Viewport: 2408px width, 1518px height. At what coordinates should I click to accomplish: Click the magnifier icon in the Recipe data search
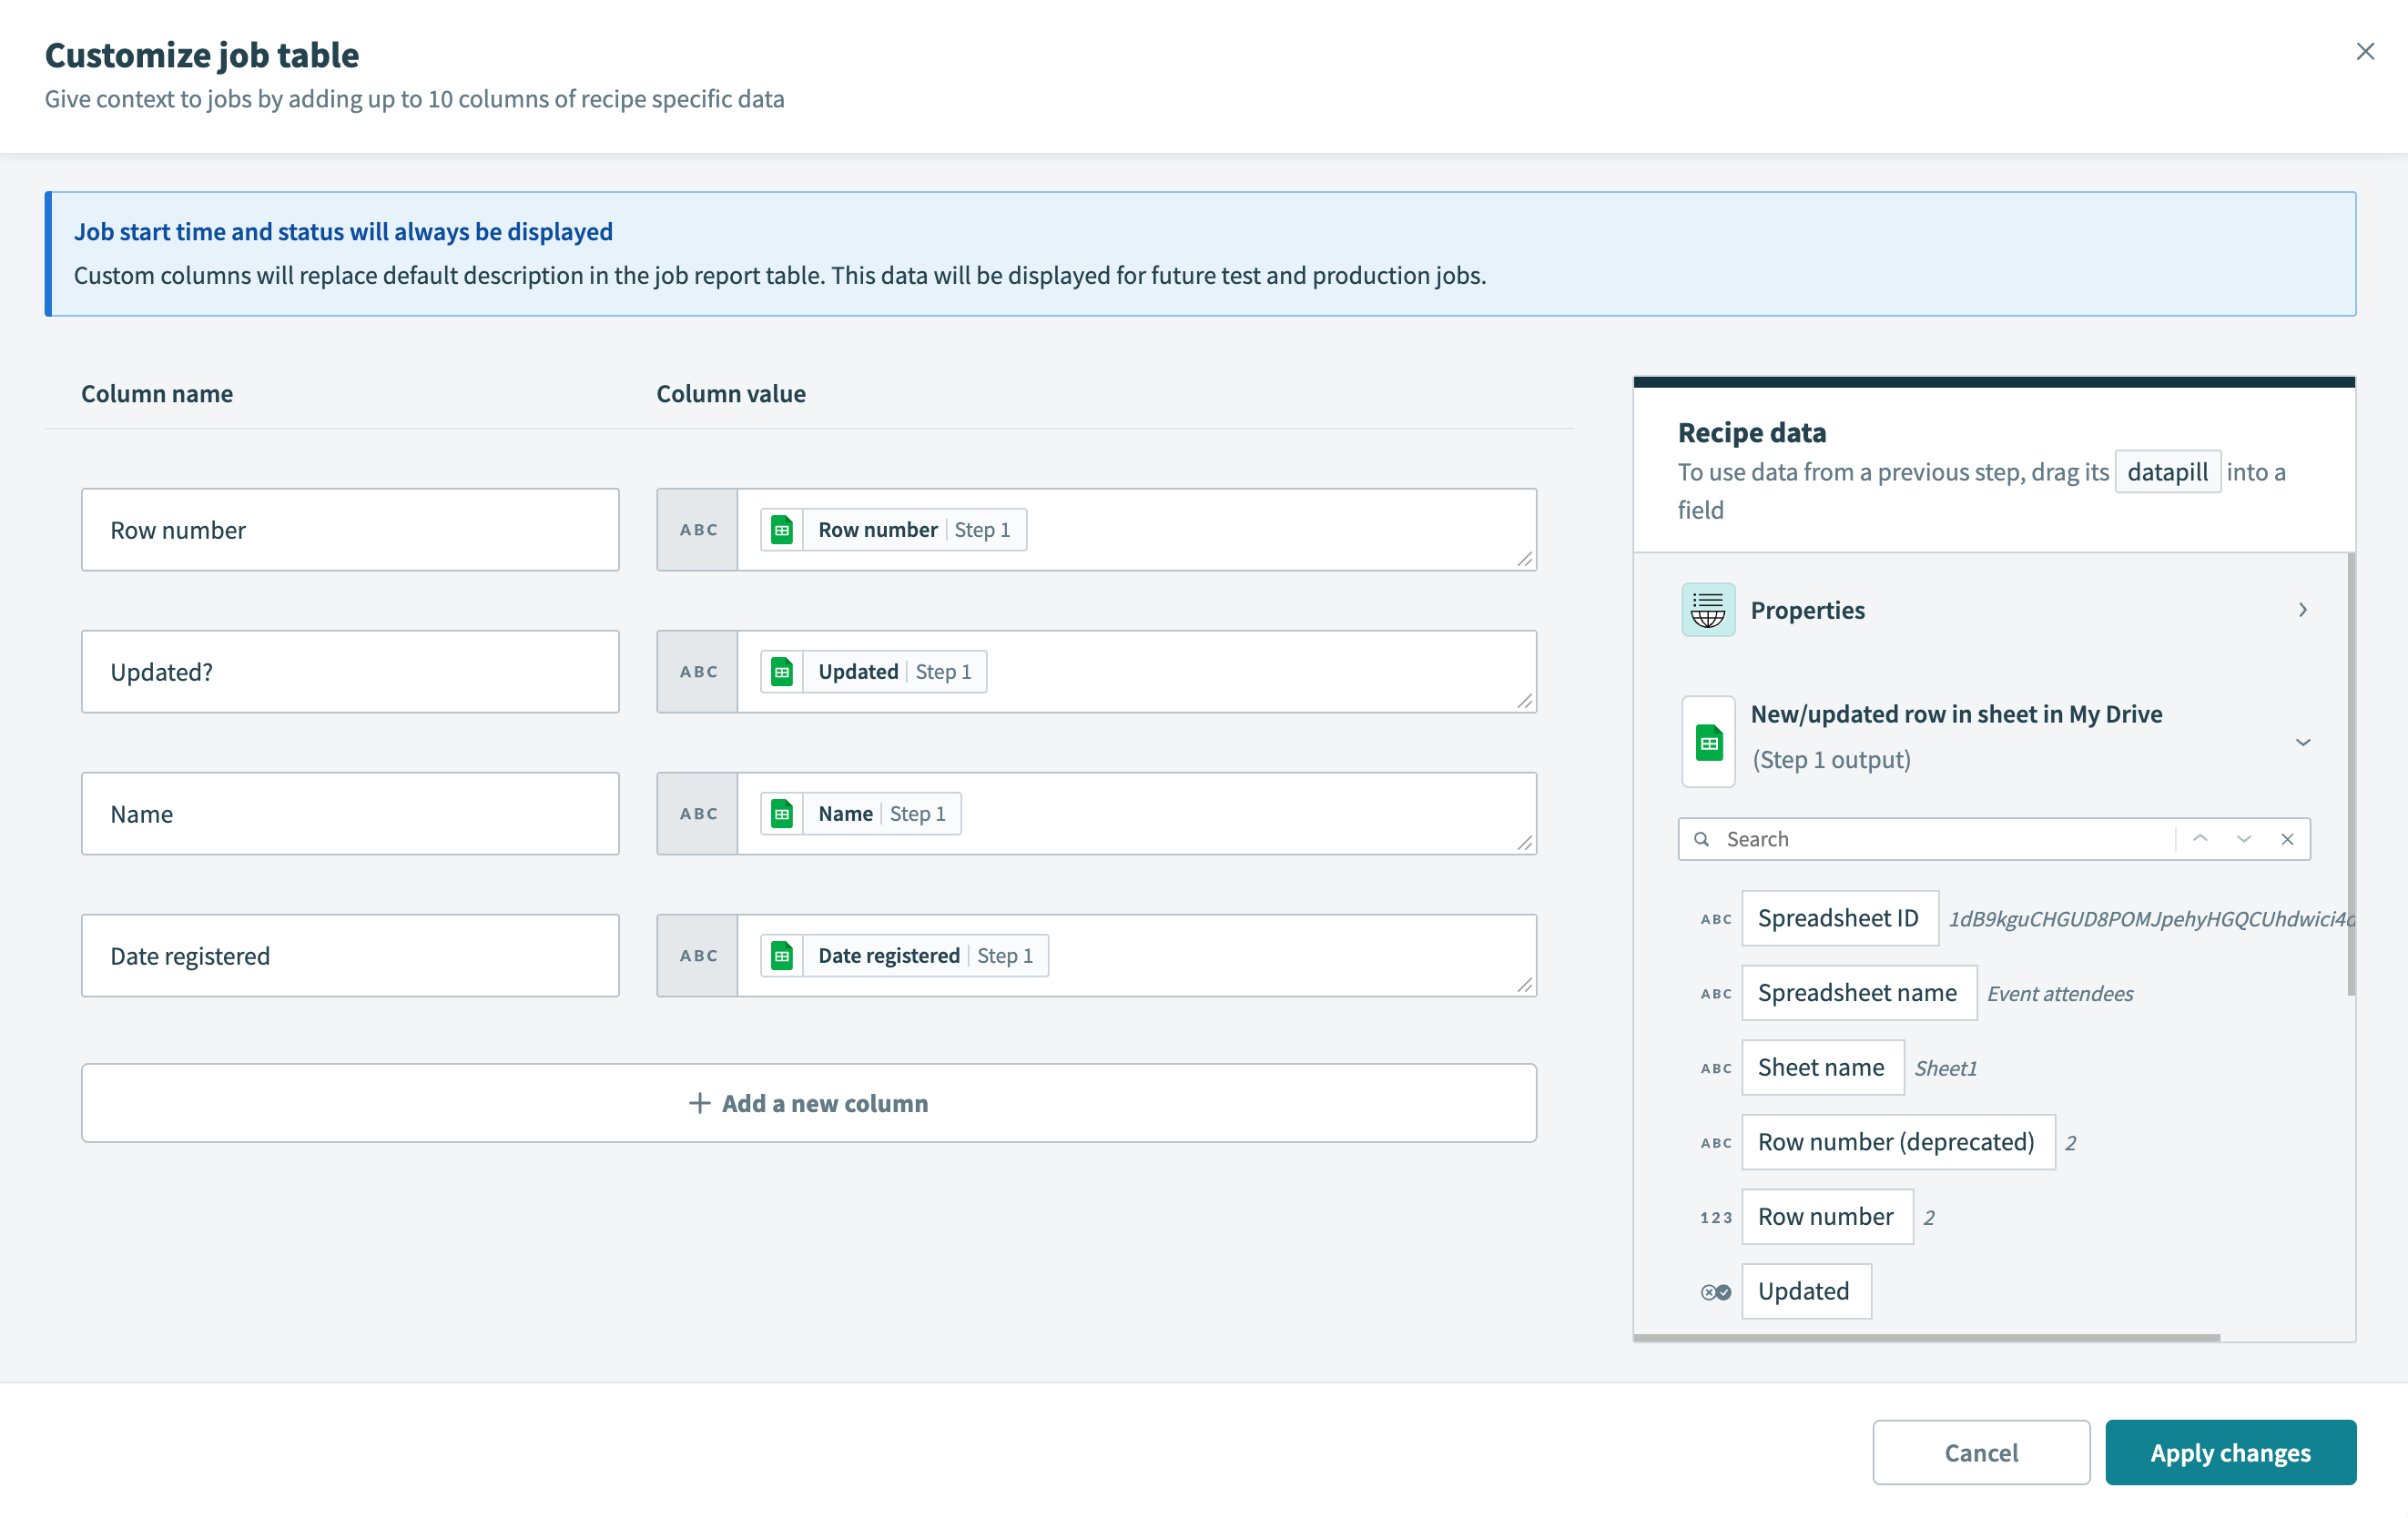click(x=1701, y=838)
